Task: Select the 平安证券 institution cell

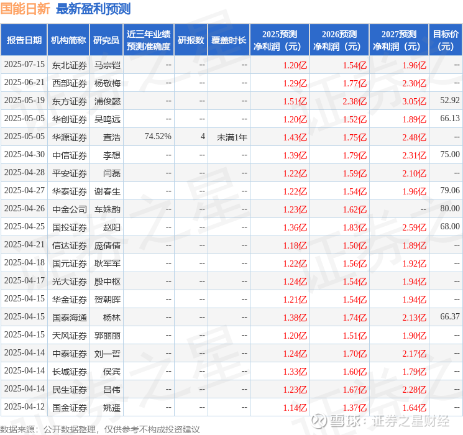Action: coord(70,173)
